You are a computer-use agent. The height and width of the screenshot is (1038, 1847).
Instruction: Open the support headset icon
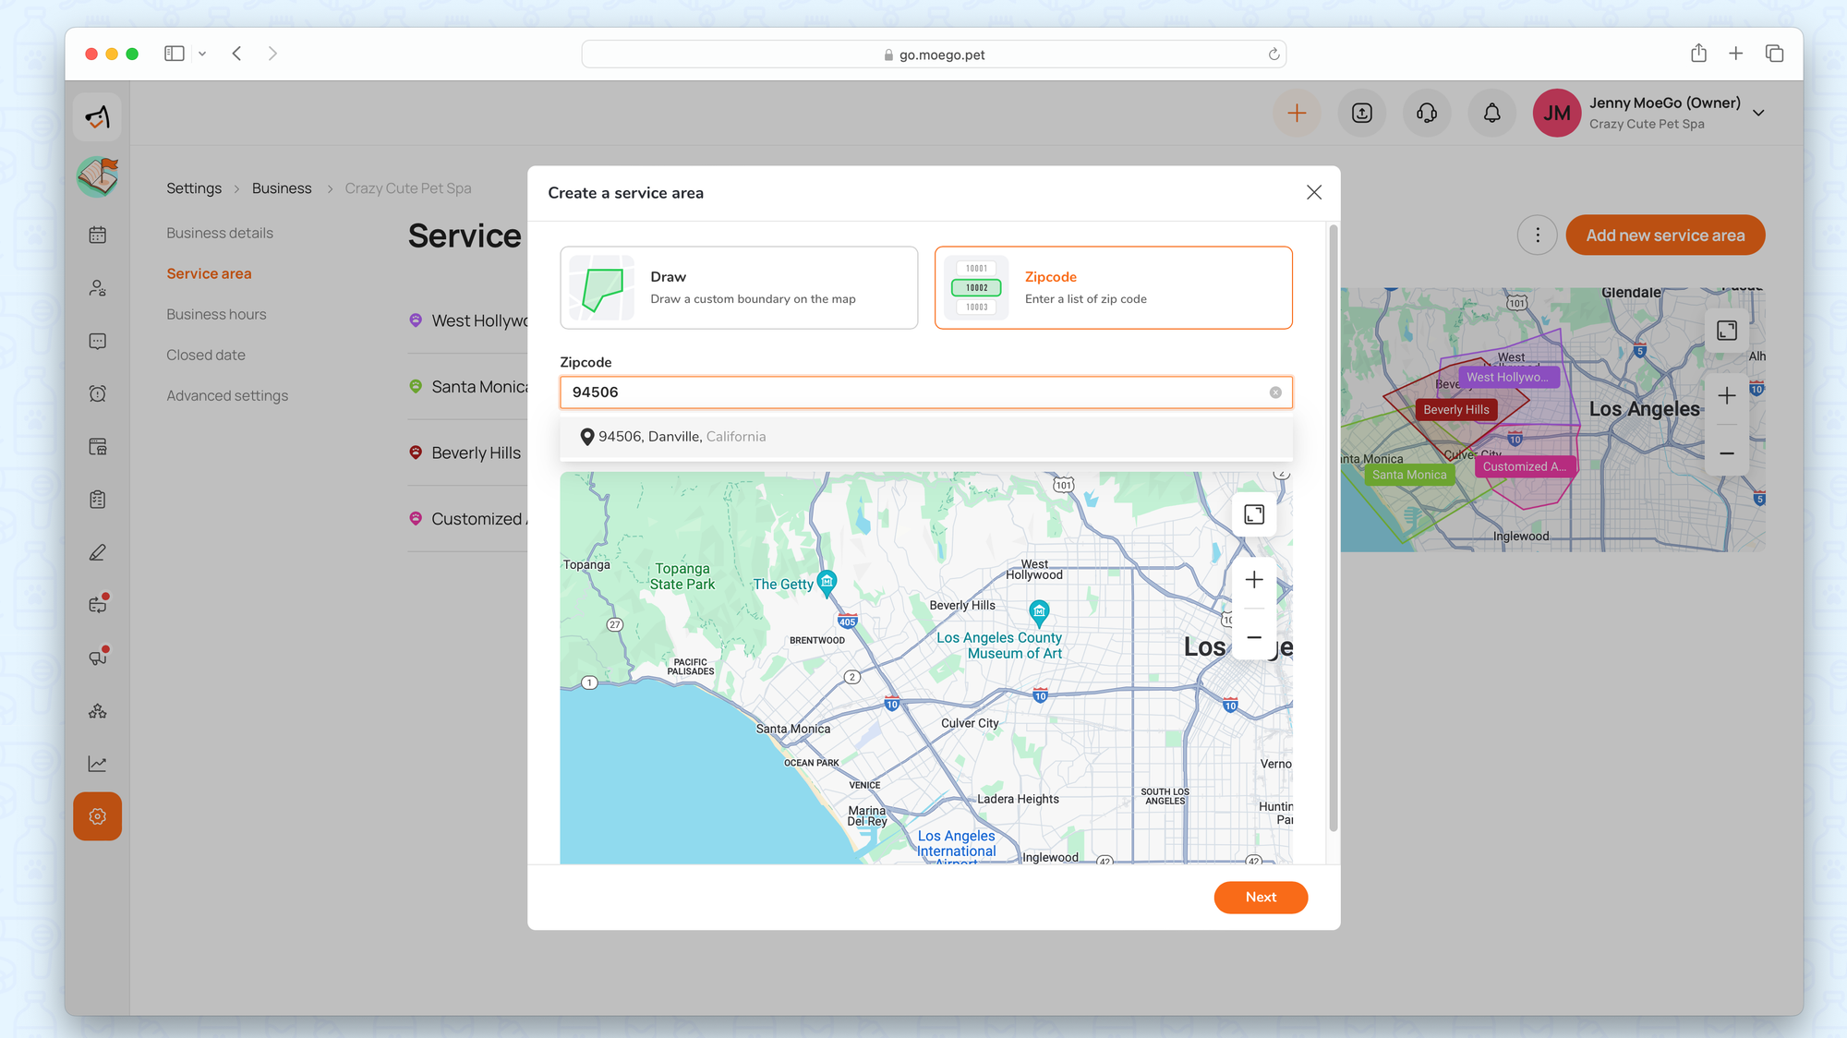pos(1427,113)
